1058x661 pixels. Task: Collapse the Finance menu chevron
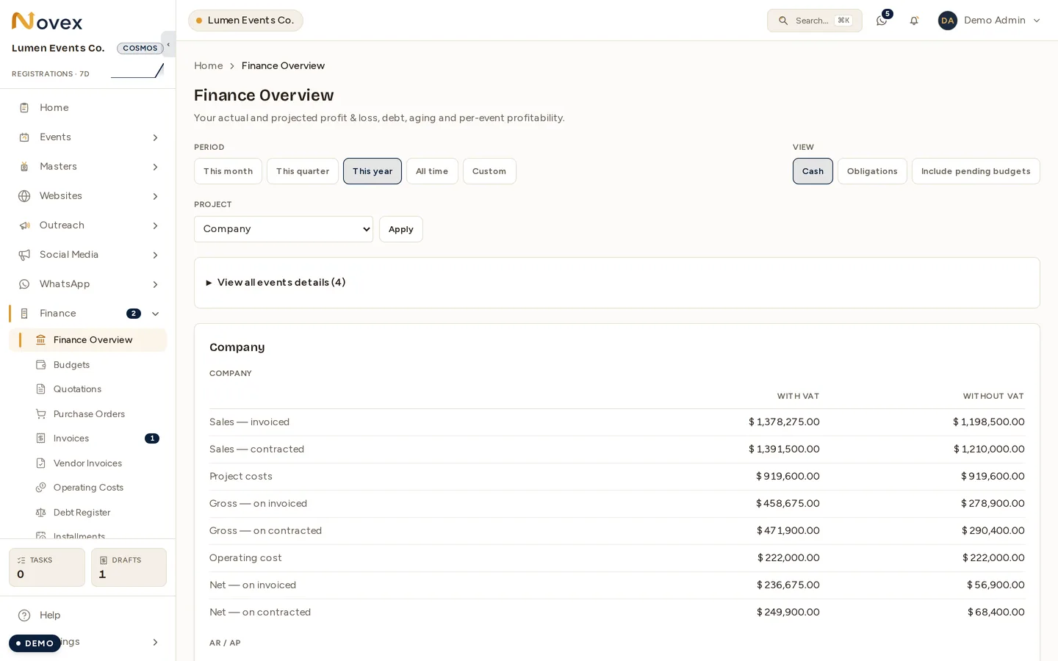pos(155,314)
